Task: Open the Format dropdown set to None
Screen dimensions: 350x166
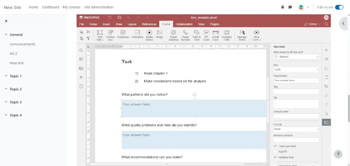Action: pos(296,129)
